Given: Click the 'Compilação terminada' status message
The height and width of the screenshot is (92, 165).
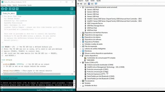Looking at the screenshot, I should pos(9,78).
